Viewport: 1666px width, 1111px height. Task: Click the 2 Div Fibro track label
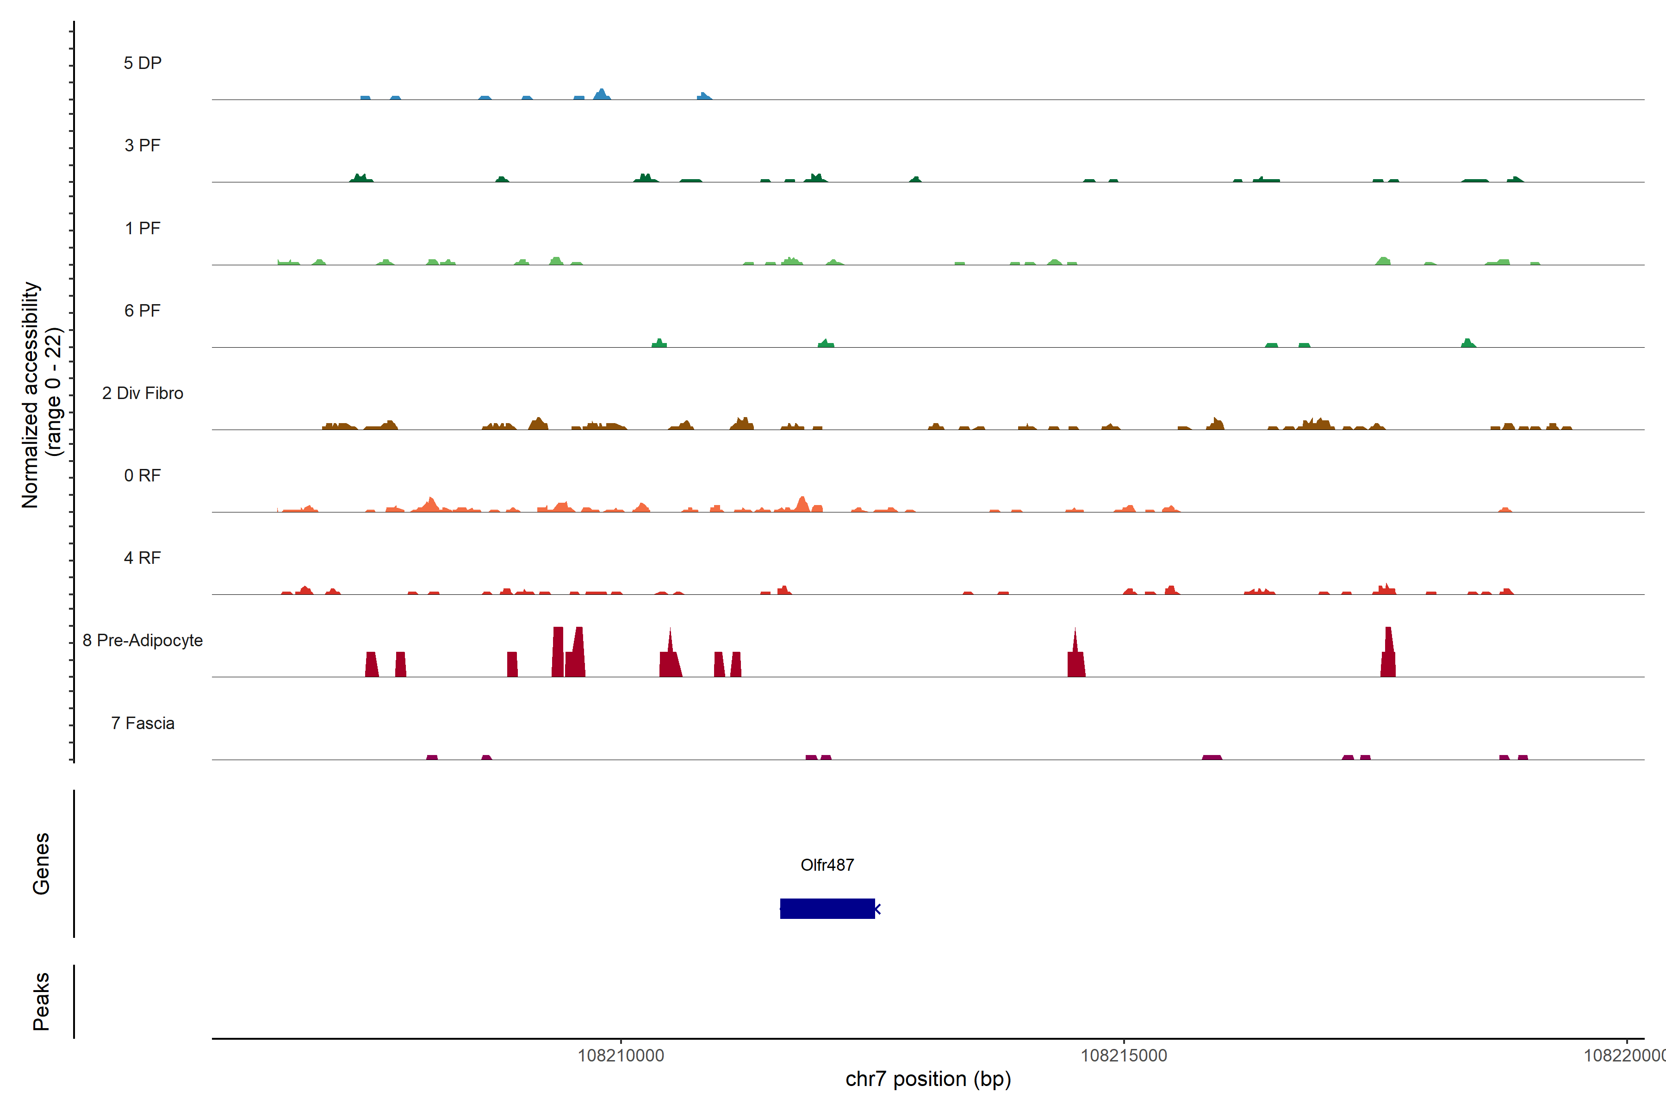coord(143,393)
